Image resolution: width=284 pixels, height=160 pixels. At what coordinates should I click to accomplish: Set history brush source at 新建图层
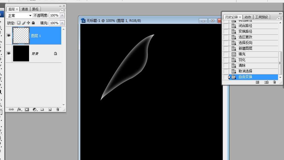pyautogui.click(x=226, y=48)
